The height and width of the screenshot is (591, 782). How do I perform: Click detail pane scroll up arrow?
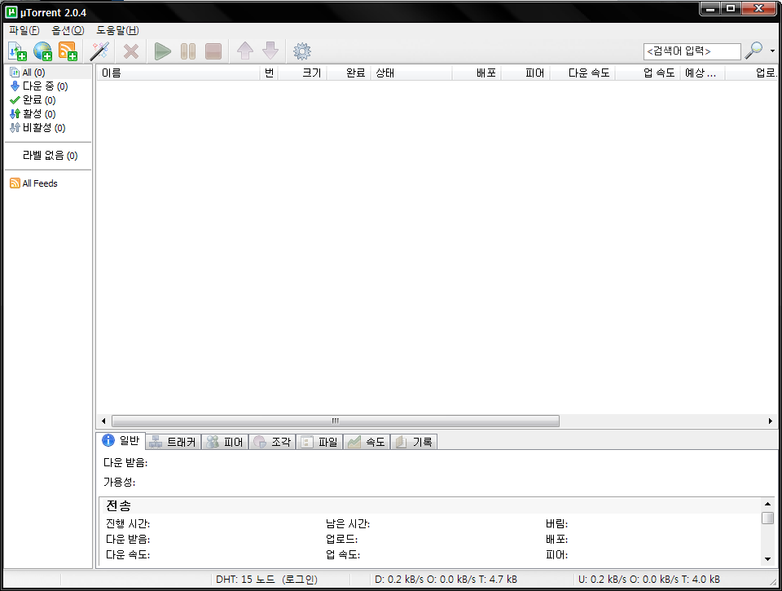[x=767, y=504]
